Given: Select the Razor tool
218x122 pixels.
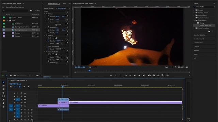Looking at the screenshot, I should (3, 93).
